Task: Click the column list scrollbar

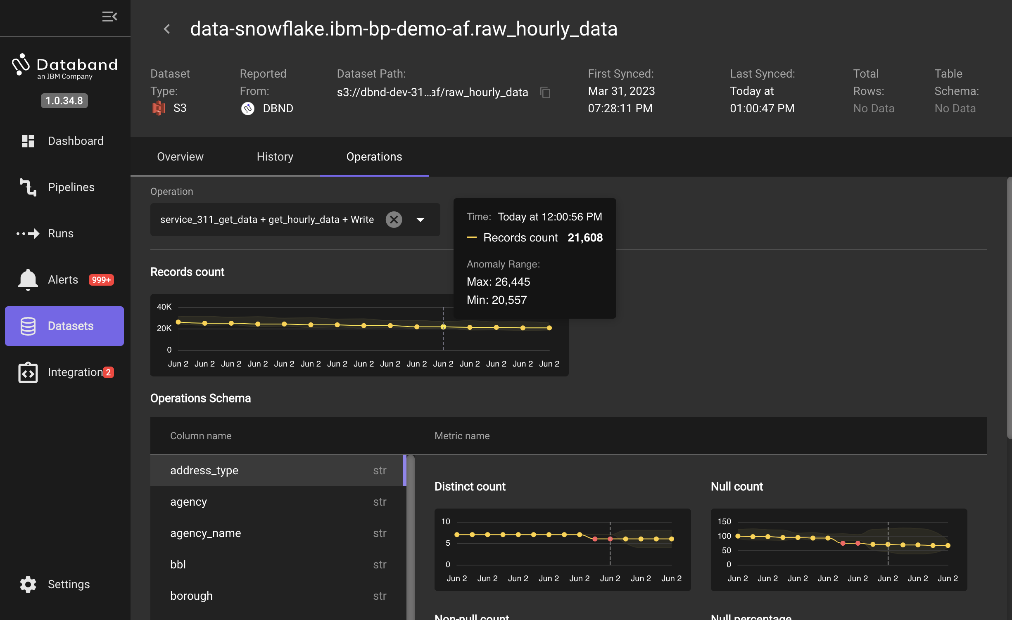Action: 410,537
